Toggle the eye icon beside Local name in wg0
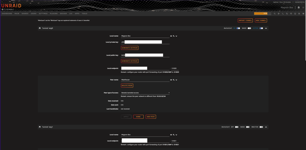 tap(171, 36)
